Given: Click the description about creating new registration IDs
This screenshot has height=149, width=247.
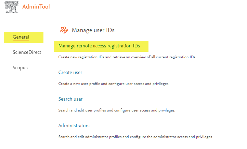Looking at the screenshot, I should point(127,57).
